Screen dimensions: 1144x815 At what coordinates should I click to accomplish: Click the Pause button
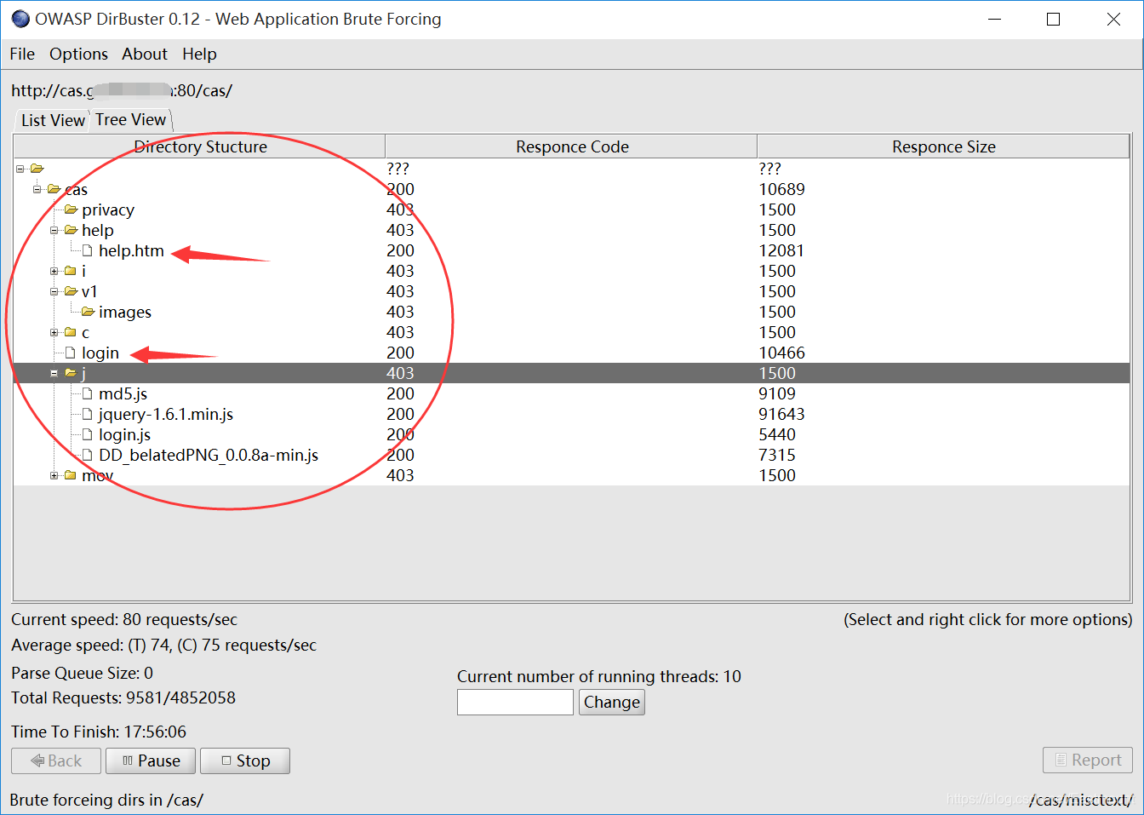coord(151,760)
